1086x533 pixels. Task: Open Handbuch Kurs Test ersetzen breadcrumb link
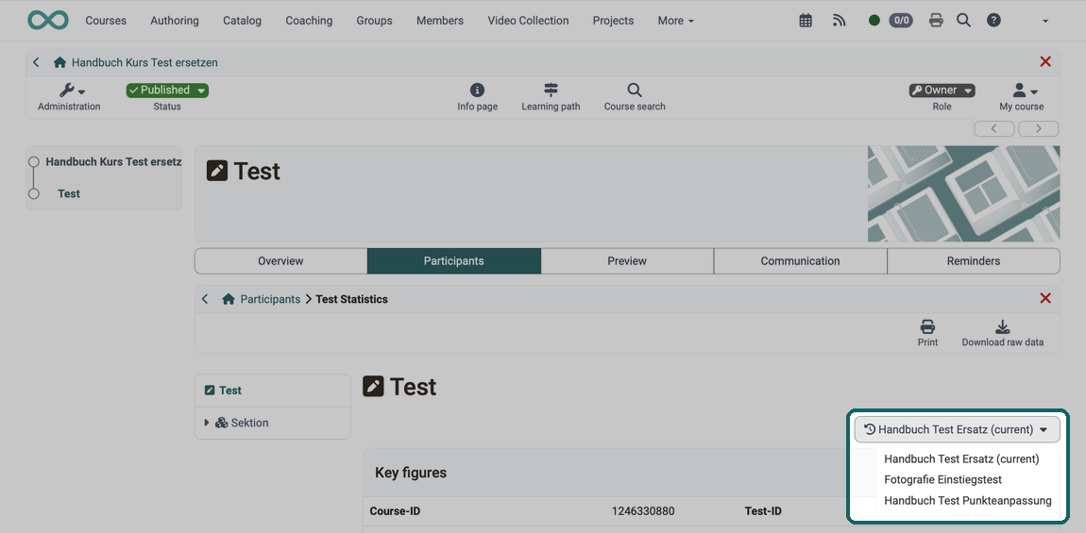(x=144, y=62)
